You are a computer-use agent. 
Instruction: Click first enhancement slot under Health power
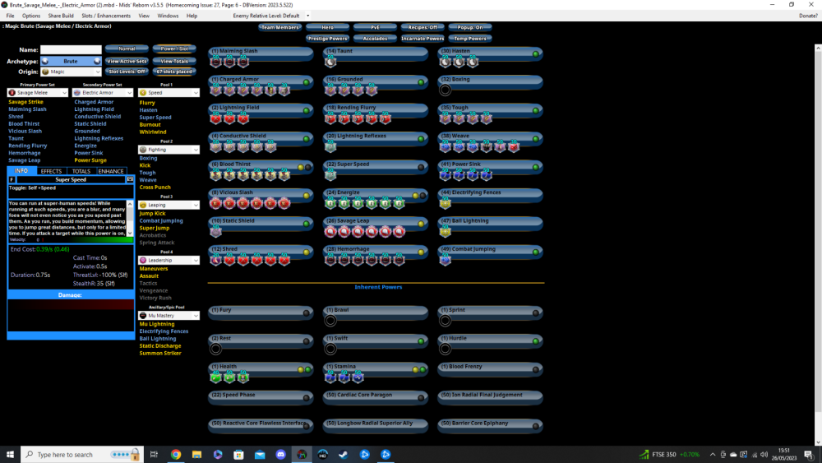pyautogui.click(x=216, y=377)
